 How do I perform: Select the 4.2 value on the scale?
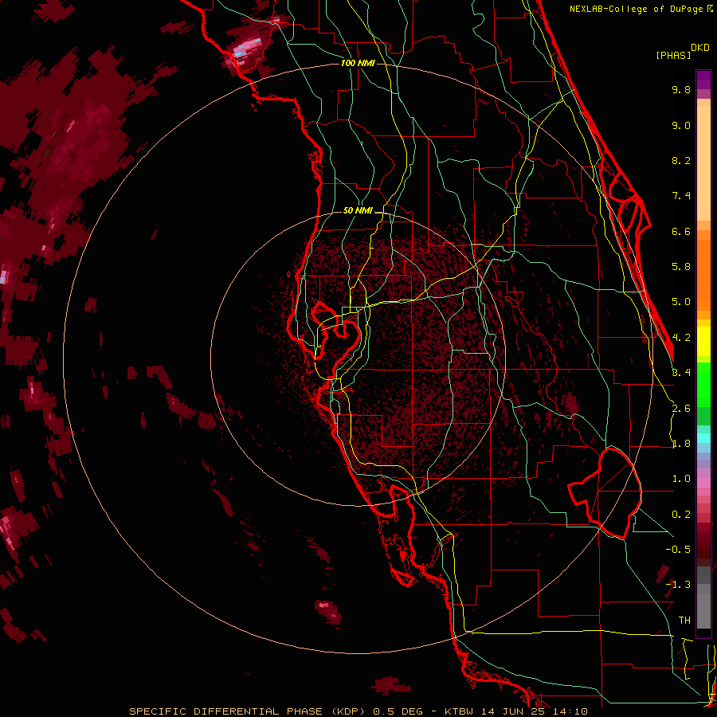[x=681, y=338]
